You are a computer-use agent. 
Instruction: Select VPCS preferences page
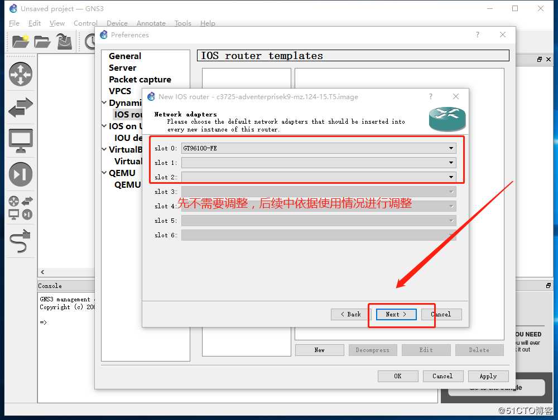click(120, 91)
